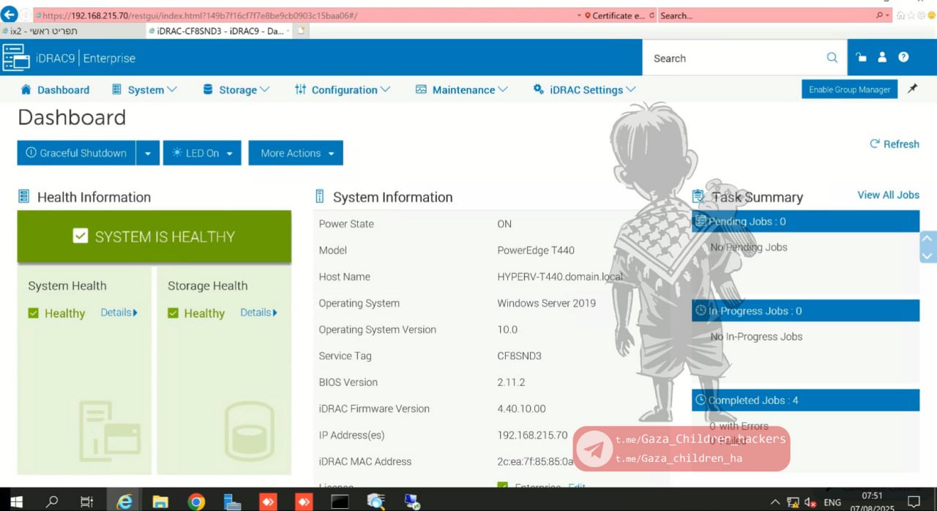The height and width of the screenshot is (511, 937).
Task: Click the pin icon beside Enable Group Manager
Action: point(912,89)
